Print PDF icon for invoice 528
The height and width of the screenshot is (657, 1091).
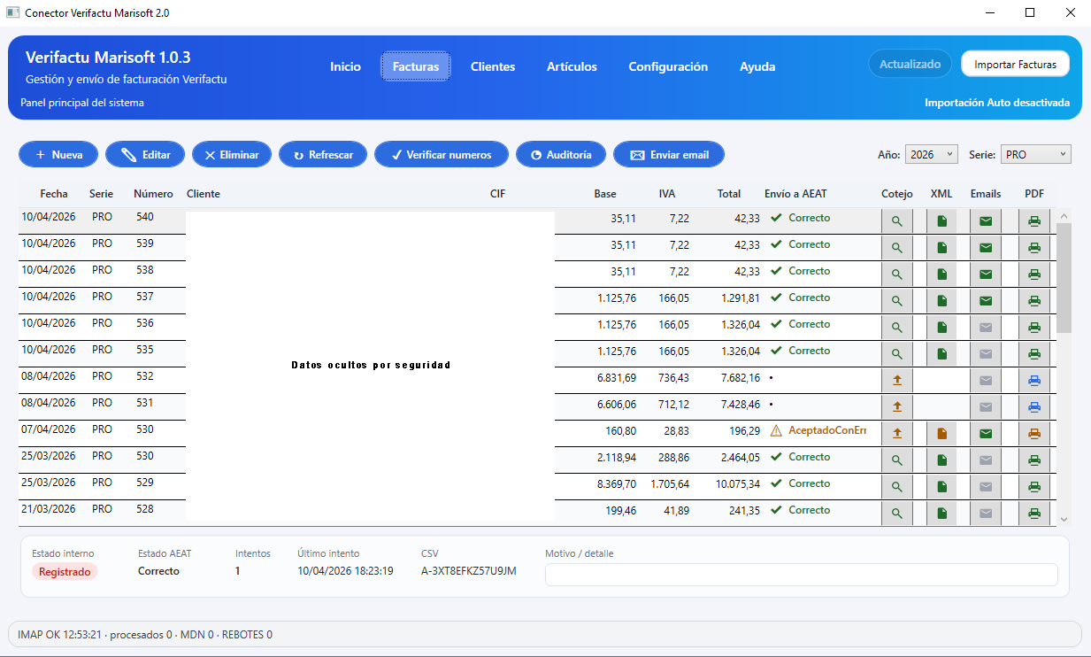[x=1034, y=514]
